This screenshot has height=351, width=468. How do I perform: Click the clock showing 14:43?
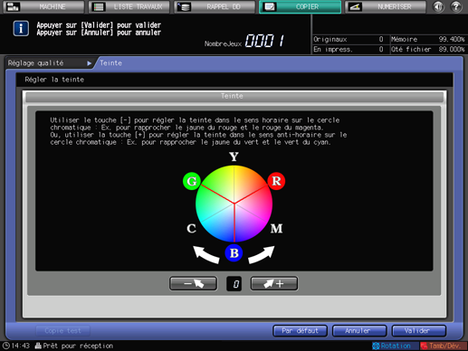tap(16, 346)
